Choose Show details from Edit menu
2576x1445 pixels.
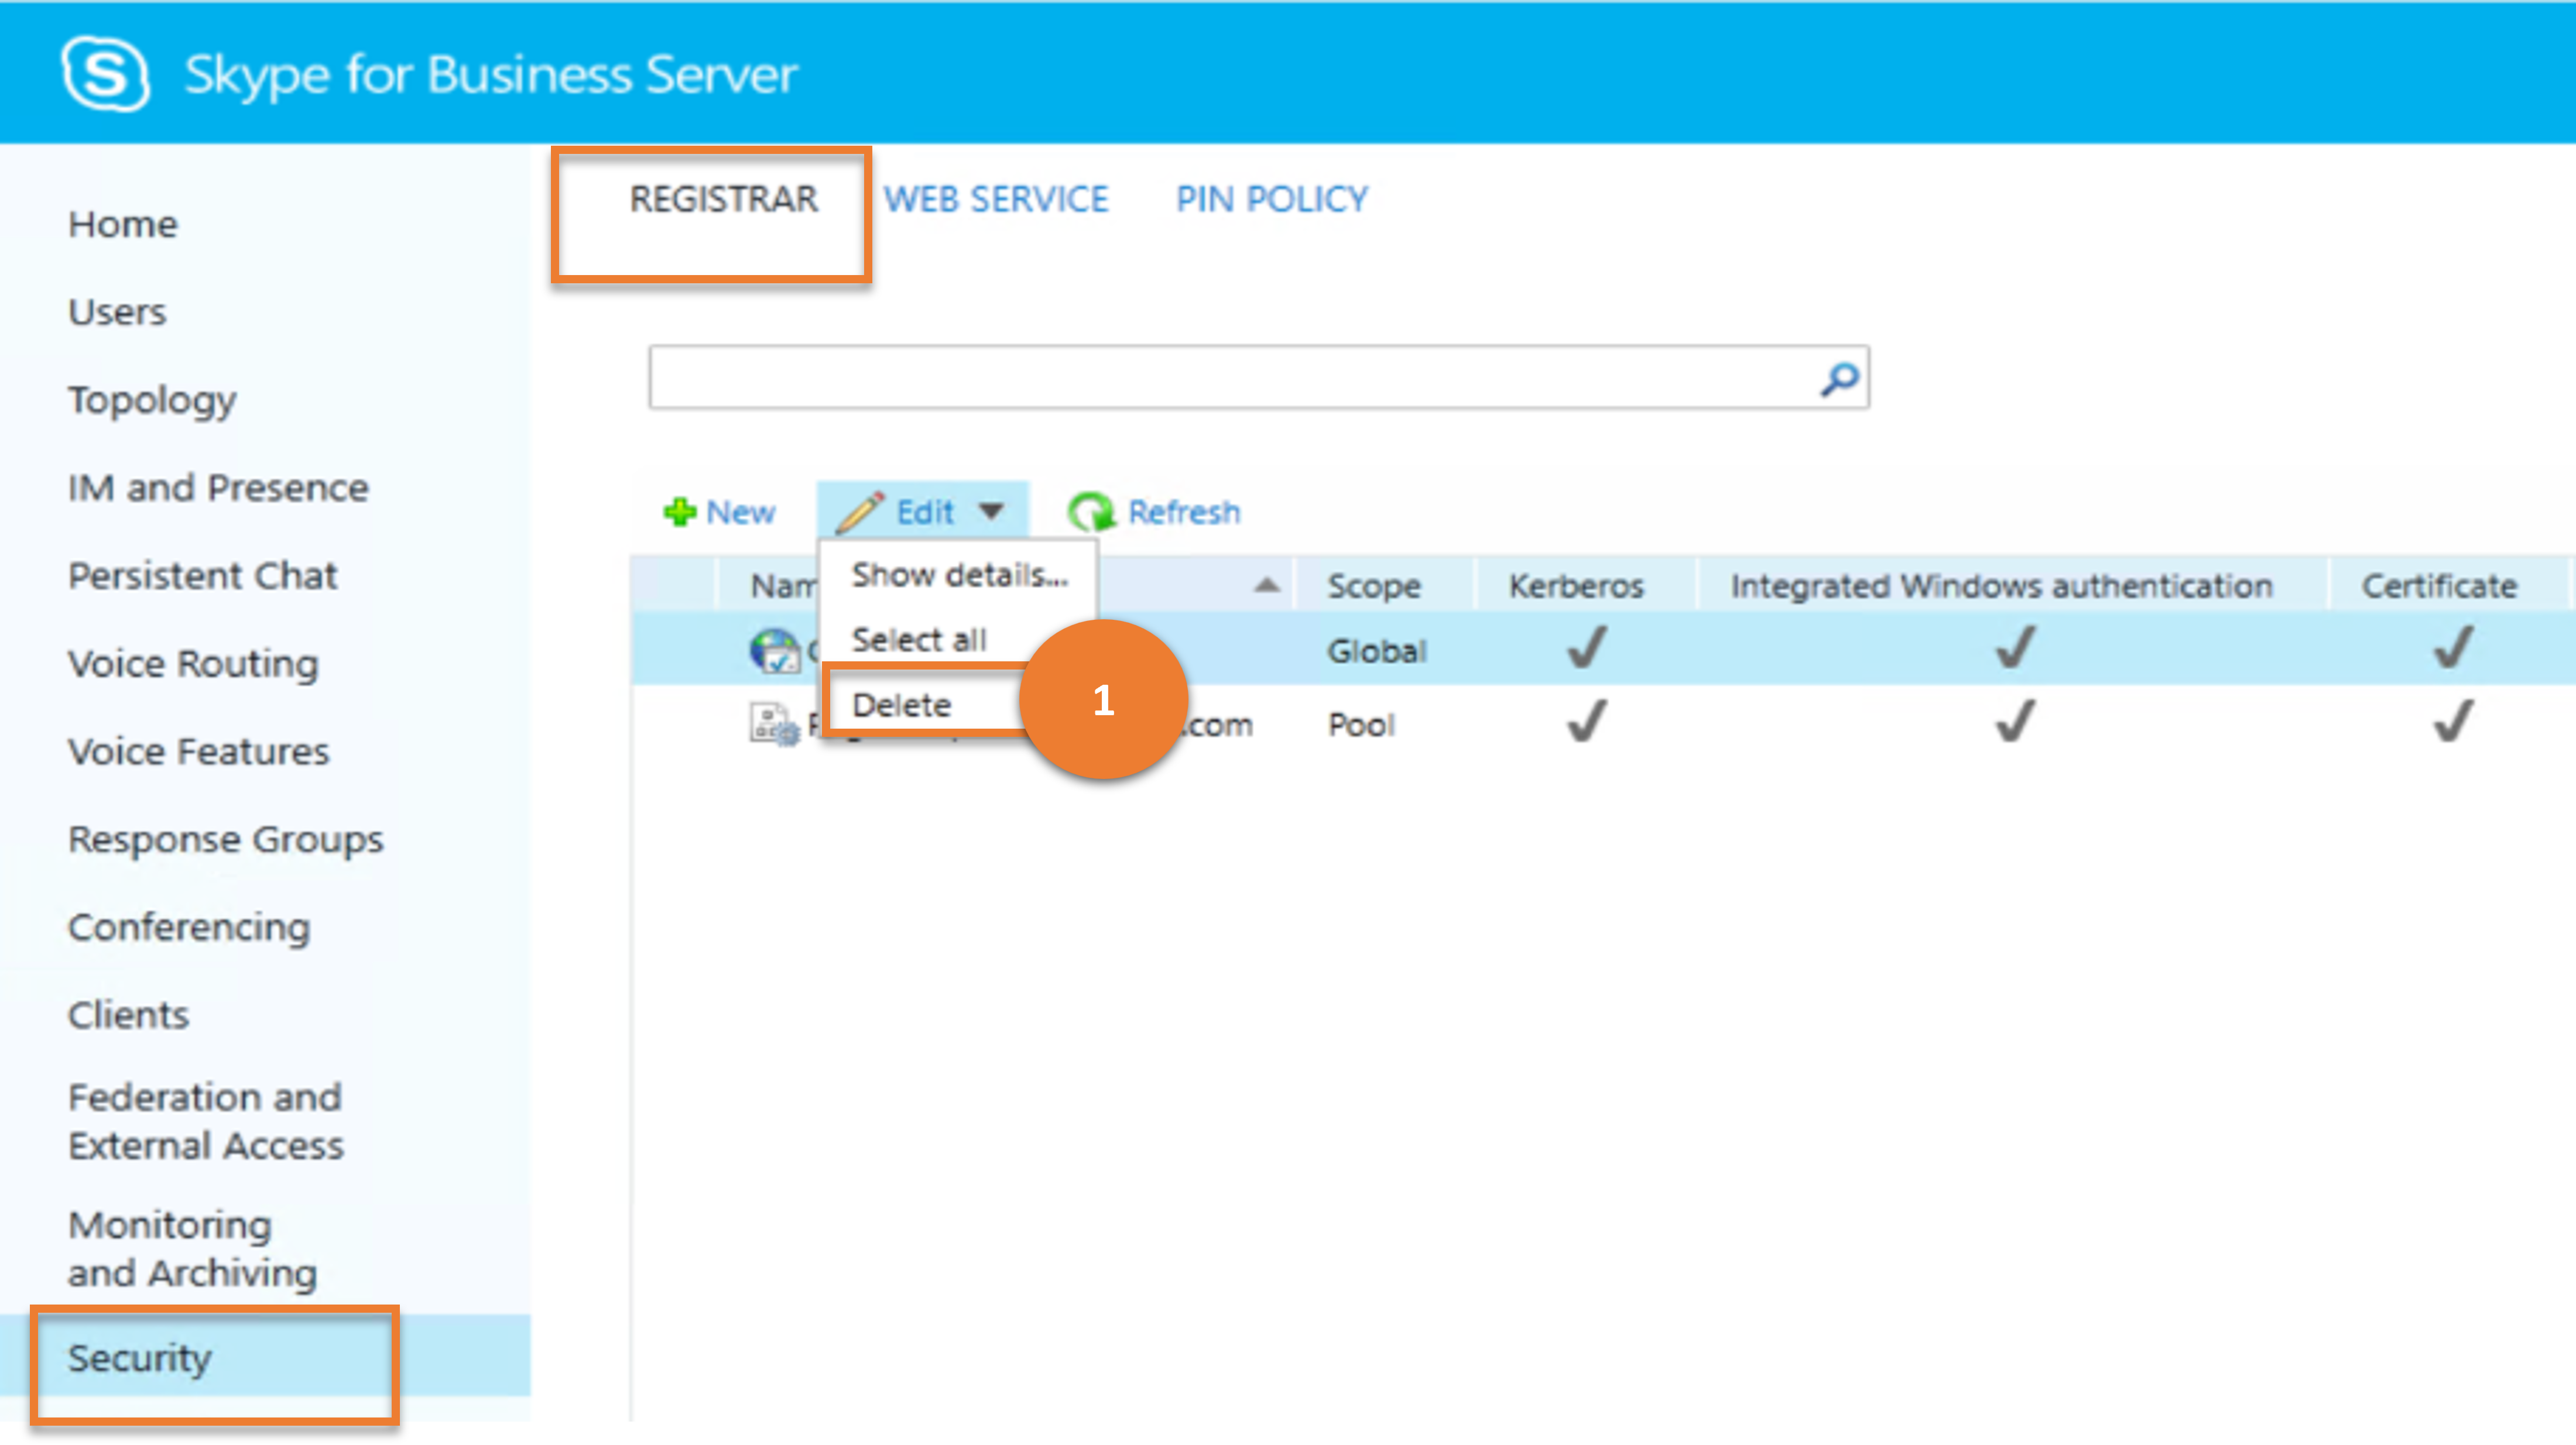click(959, 575)
